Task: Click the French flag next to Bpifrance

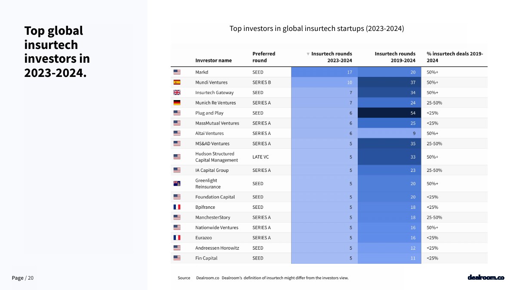Action: click(x=177, y=207)
